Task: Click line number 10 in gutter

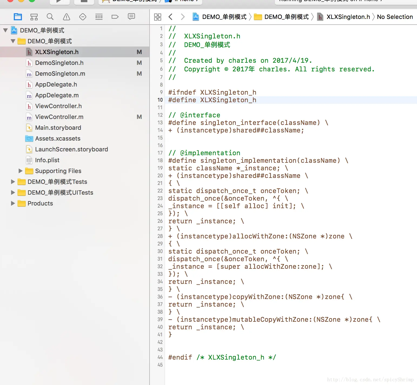Action: (160, 100)
